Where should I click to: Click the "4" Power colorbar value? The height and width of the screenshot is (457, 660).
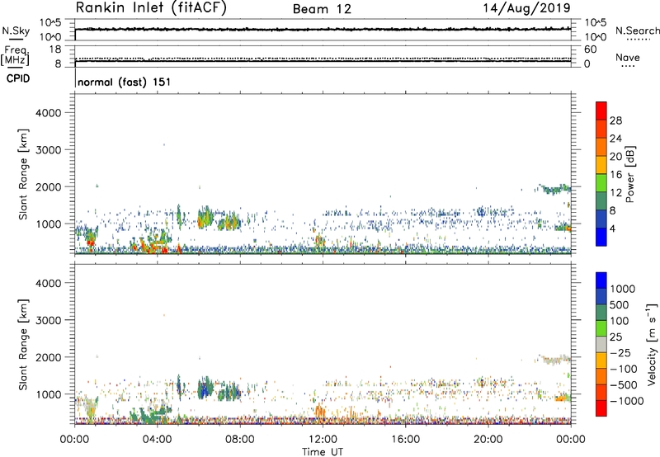pyautogui.click(x=612, y=229)
